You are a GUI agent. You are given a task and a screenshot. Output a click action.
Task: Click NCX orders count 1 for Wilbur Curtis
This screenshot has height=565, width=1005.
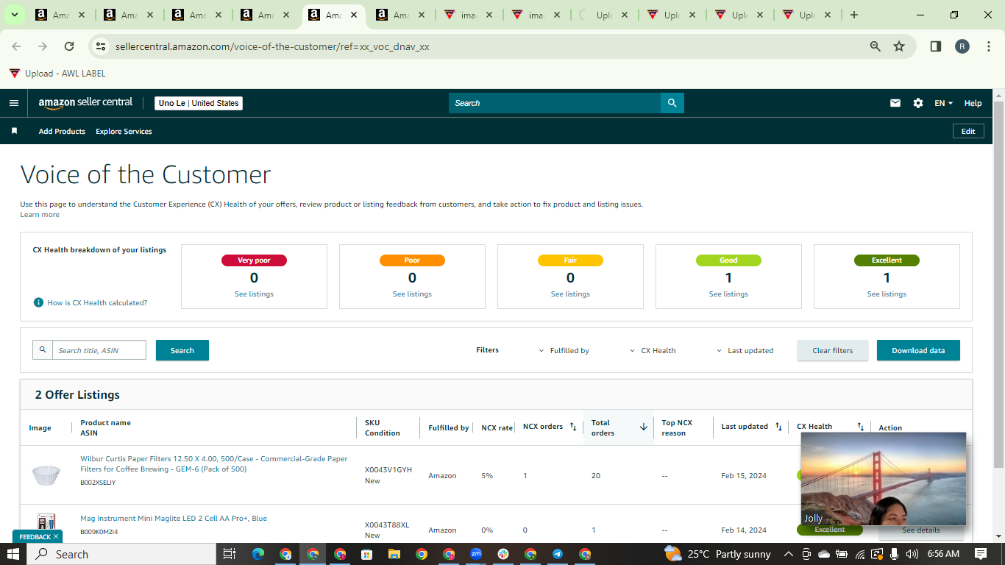click(x=525, y=475)
